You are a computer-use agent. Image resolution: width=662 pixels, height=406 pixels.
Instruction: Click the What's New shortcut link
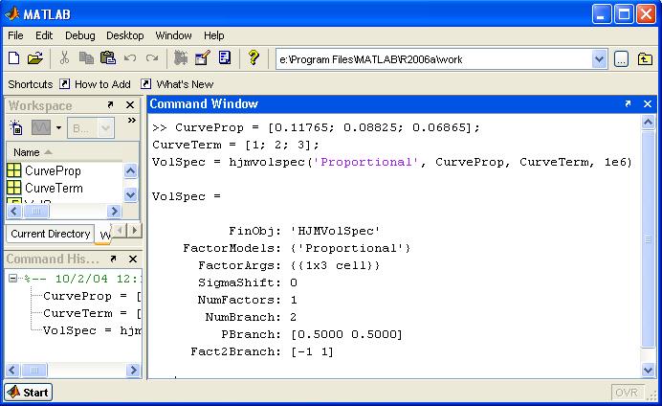[x=185, y=84]
